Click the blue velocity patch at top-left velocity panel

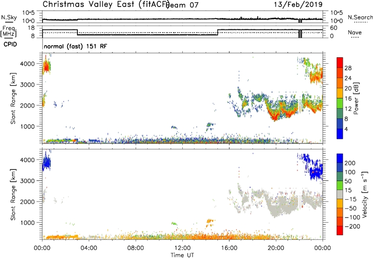click(x=47, y=163)
